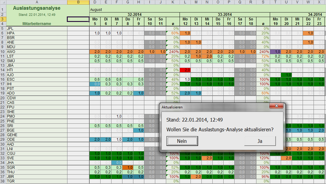Select the Mitarbeitername header cell
Image resolution: width=326 pixels, height=184 pixels.
[x=36, y=23]
